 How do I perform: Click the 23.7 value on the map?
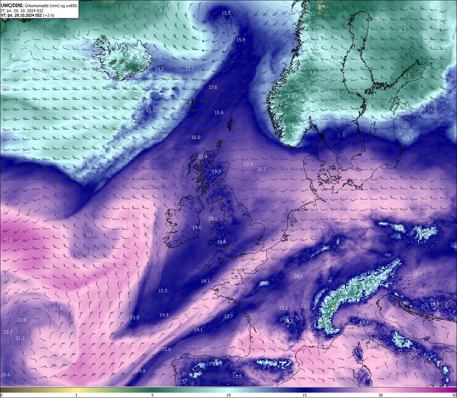click(x=8, y=332)
